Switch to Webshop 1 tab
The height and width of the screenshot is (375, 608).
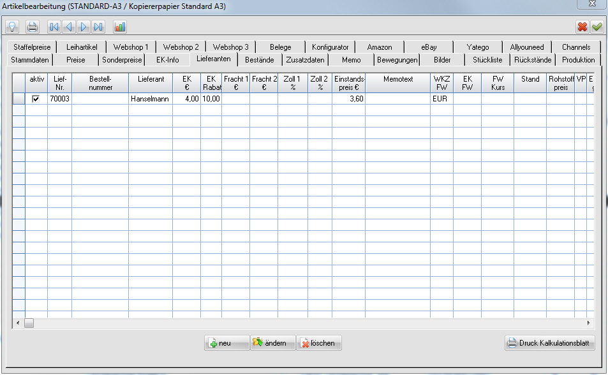[131, 47]
